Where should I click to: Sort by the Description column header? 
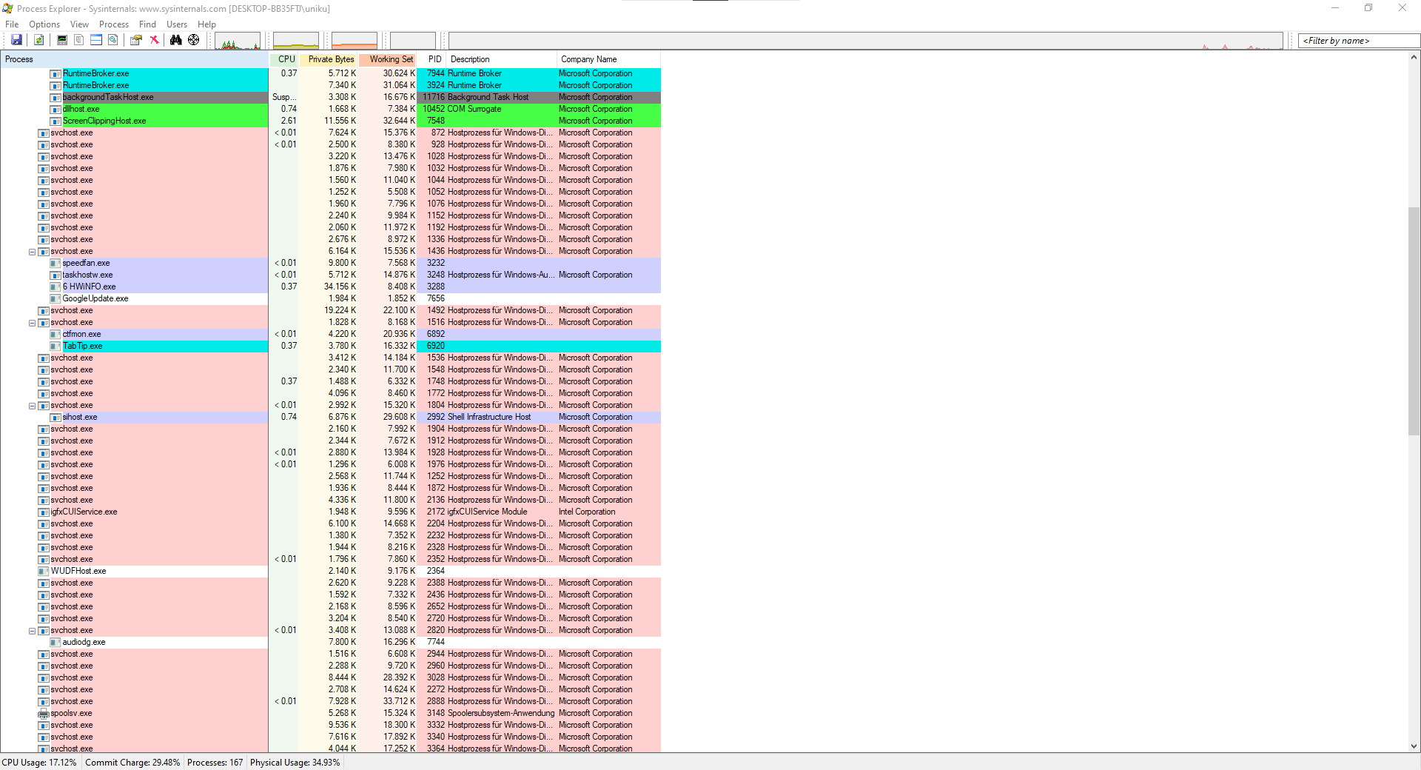pyautogui.click(x=501, y=59)
